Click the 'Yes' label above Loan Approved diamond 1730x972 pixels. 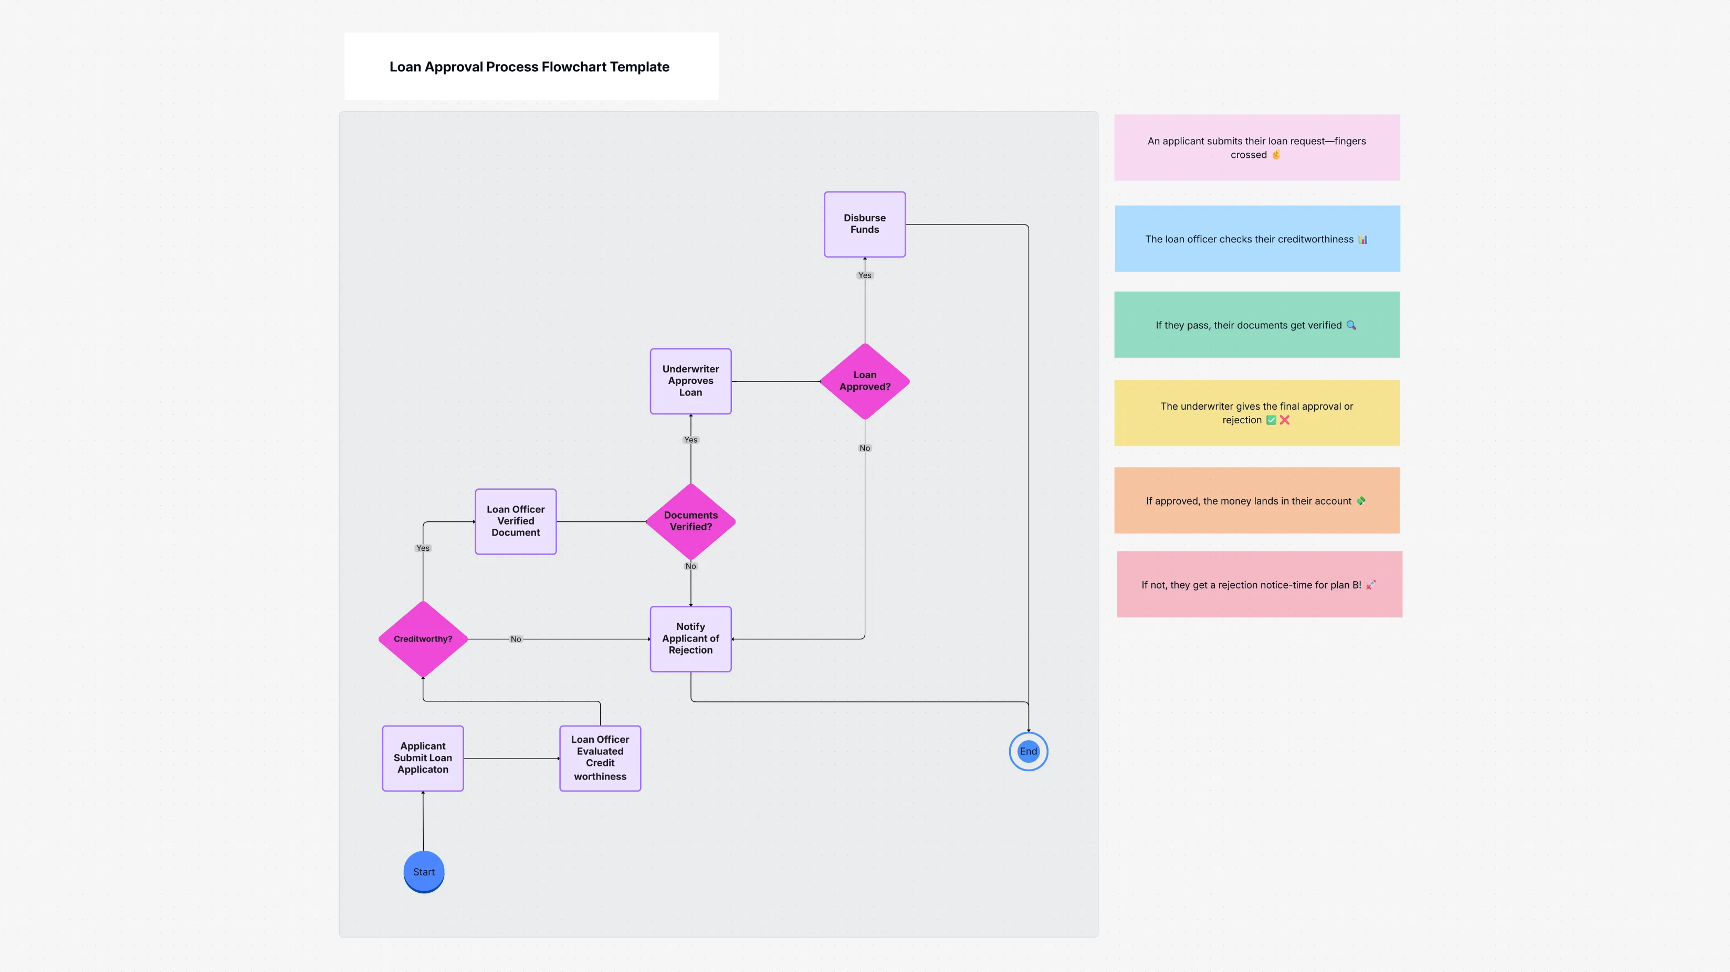click(864, 274)
